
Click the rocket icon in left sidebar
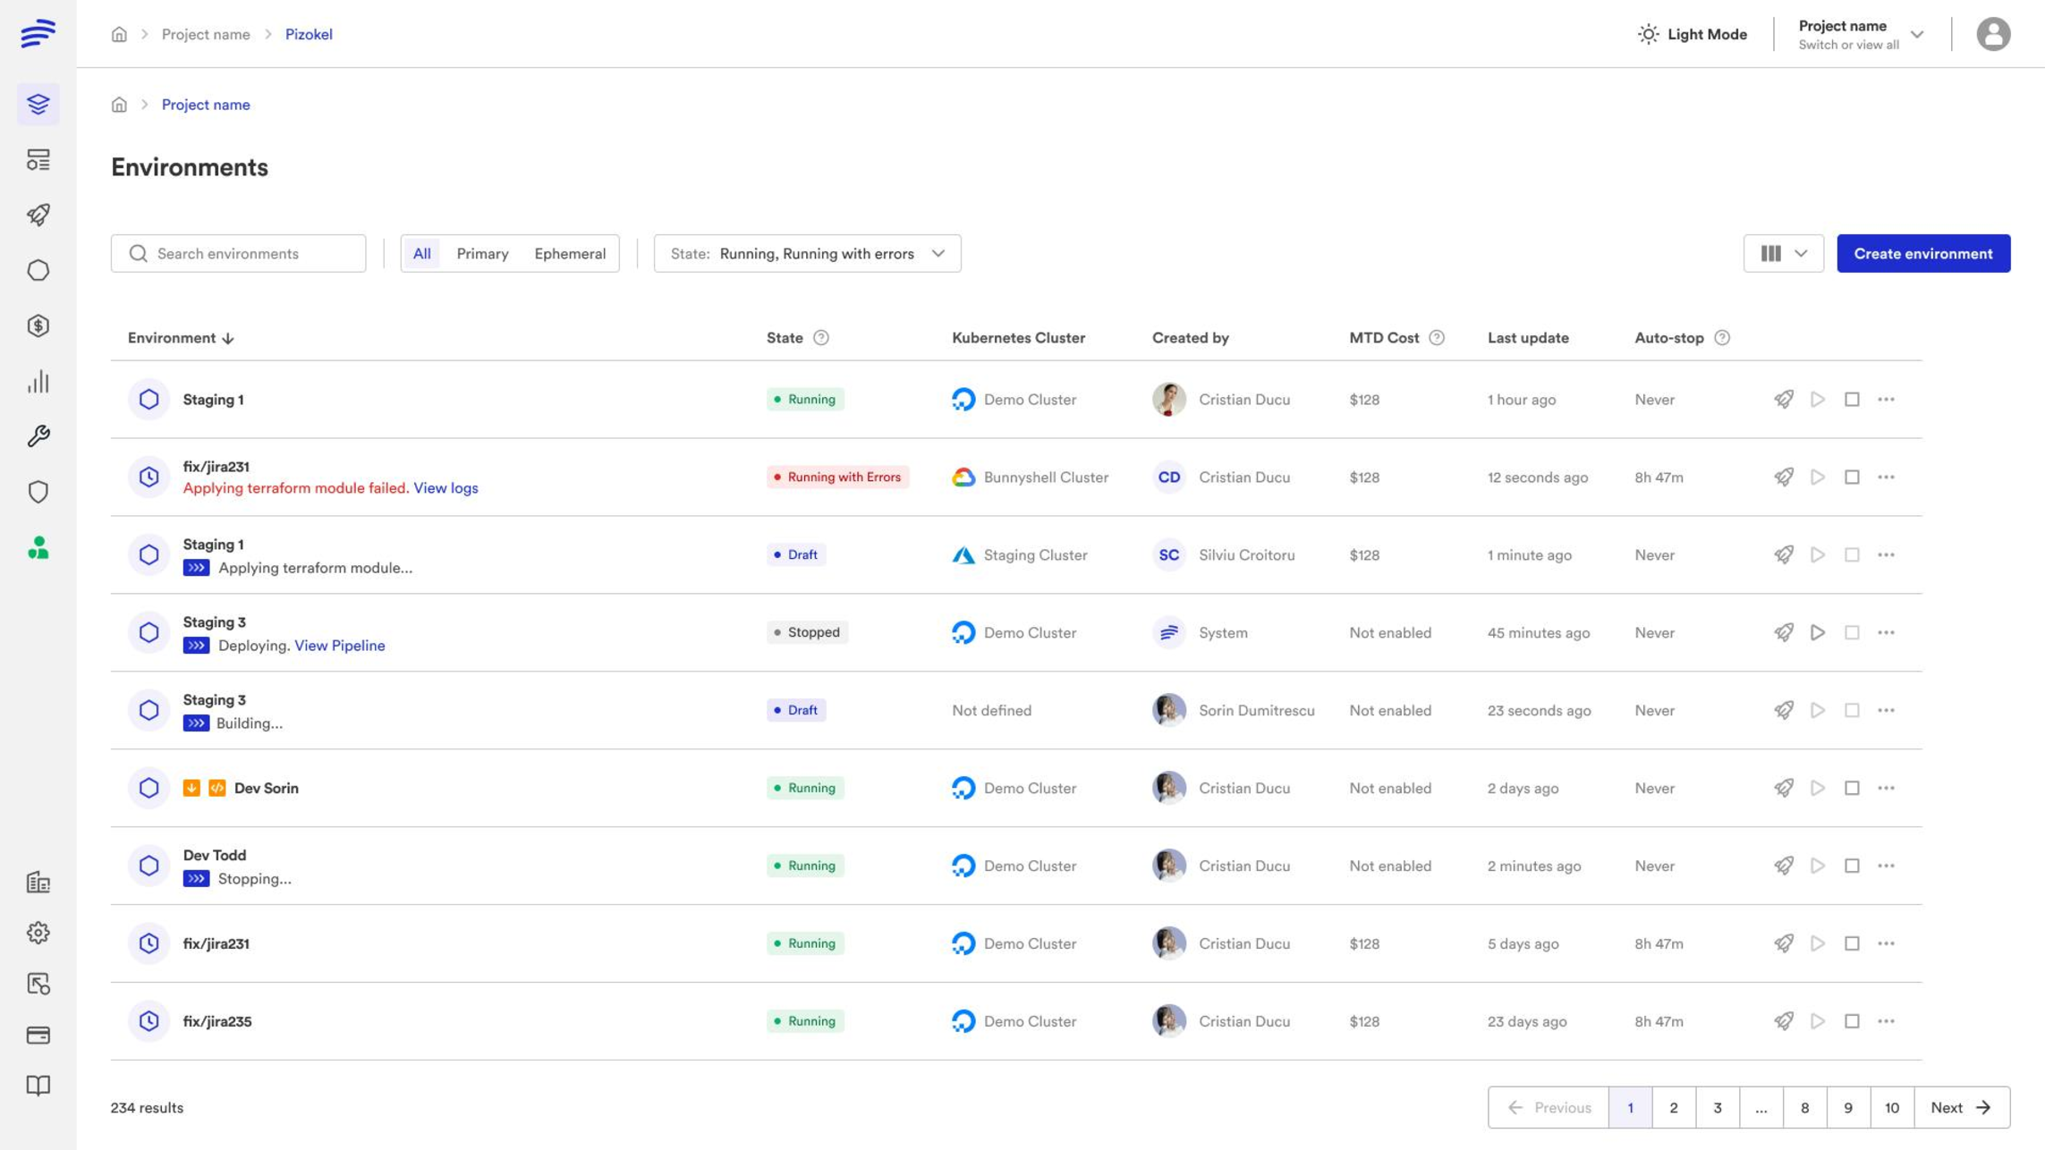click(38, 215)
